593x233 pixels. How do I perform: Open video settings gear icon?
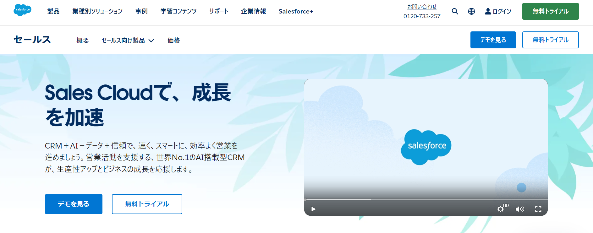501,209
